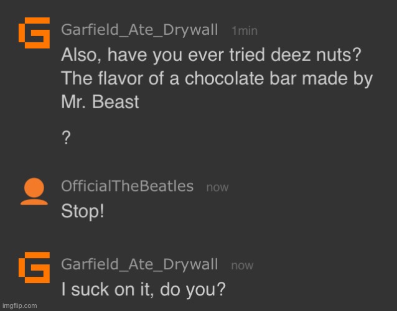Click the 'now' timestamp on the last comment
Viewport: 397px width, 311px height.
(242, 266)
